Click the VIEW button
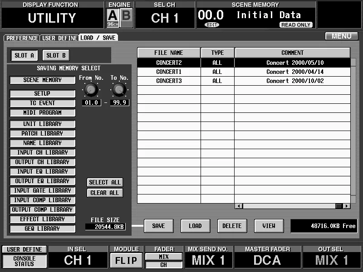Image resolution: width=363 pixels, height=272 pixels. [x=269, y=226]
